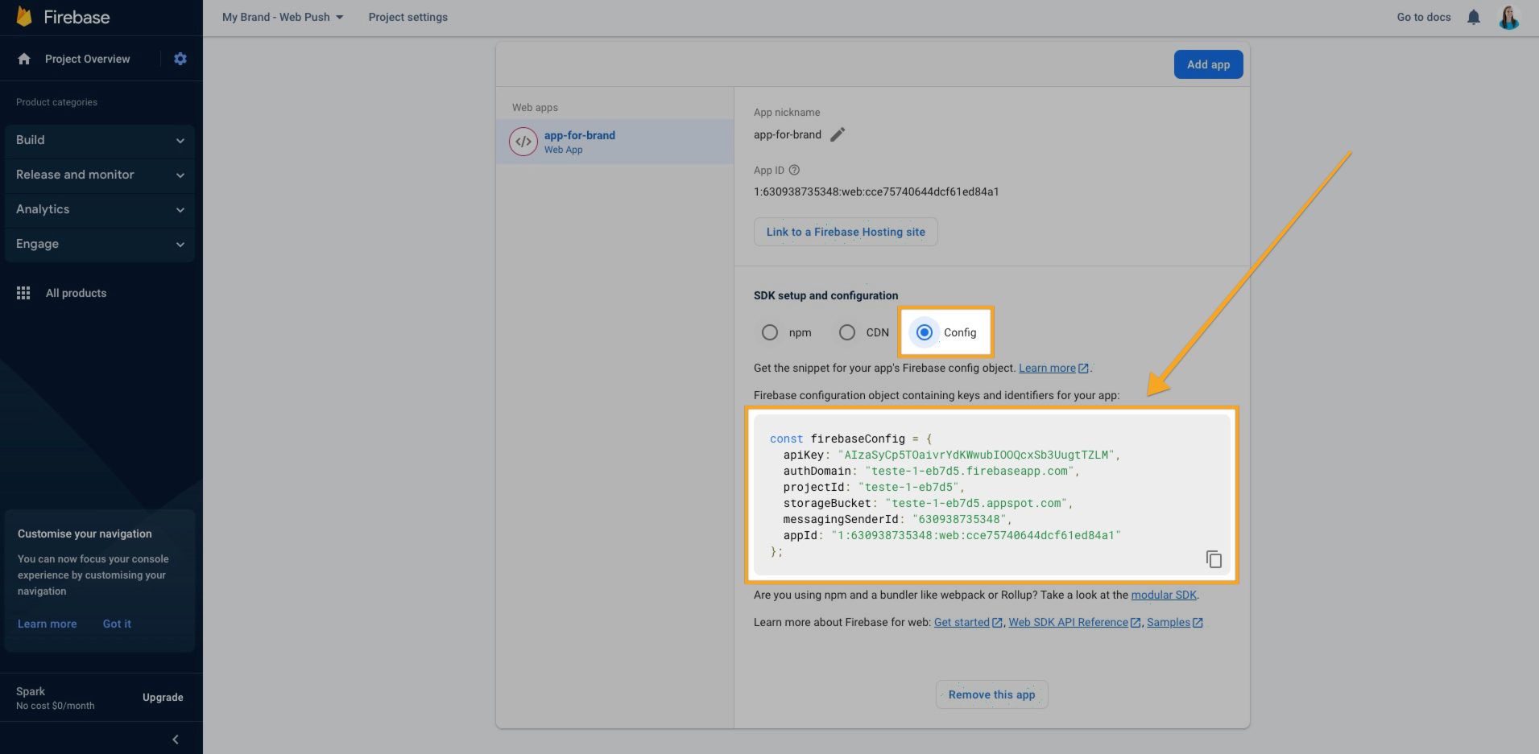Select the CDN radio button
Viewport: 1539px width, 754px height.
pos(847,332)
